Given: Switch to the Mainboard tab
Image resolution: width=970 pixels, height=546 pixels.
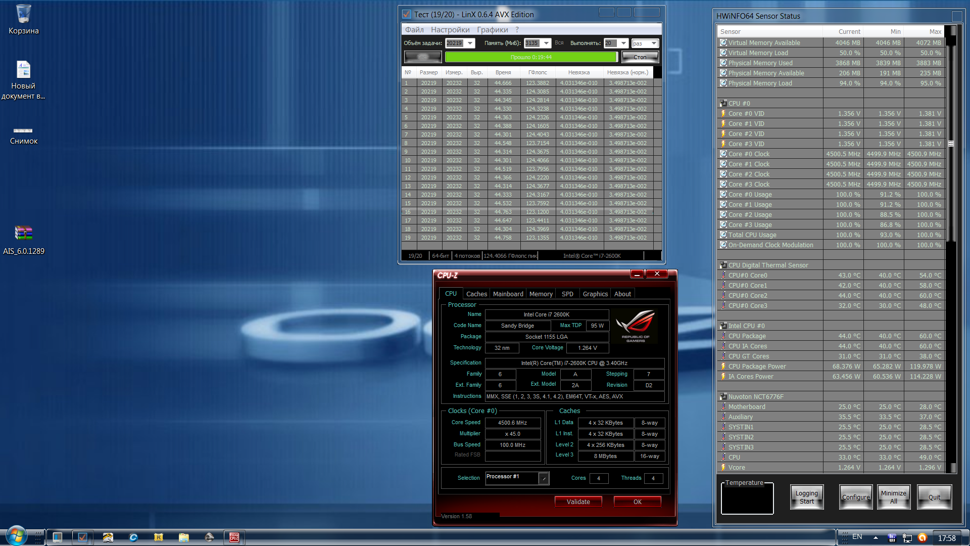Looking at the screenshot, I should tap(508, 294).
